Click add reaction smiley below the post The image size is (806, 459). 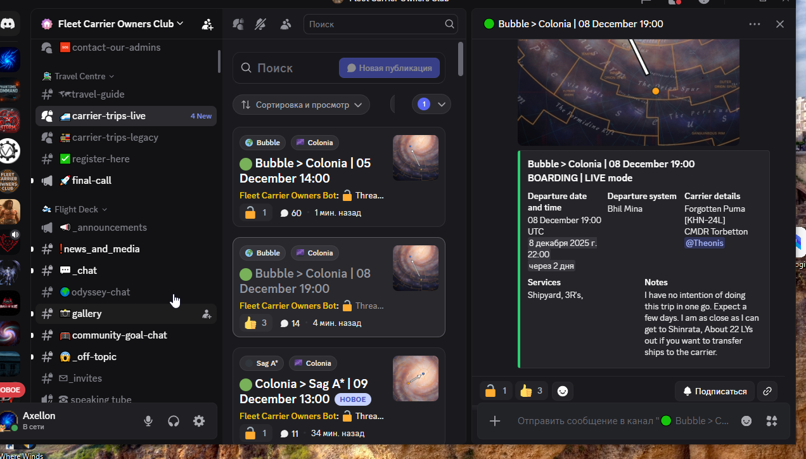562,391
